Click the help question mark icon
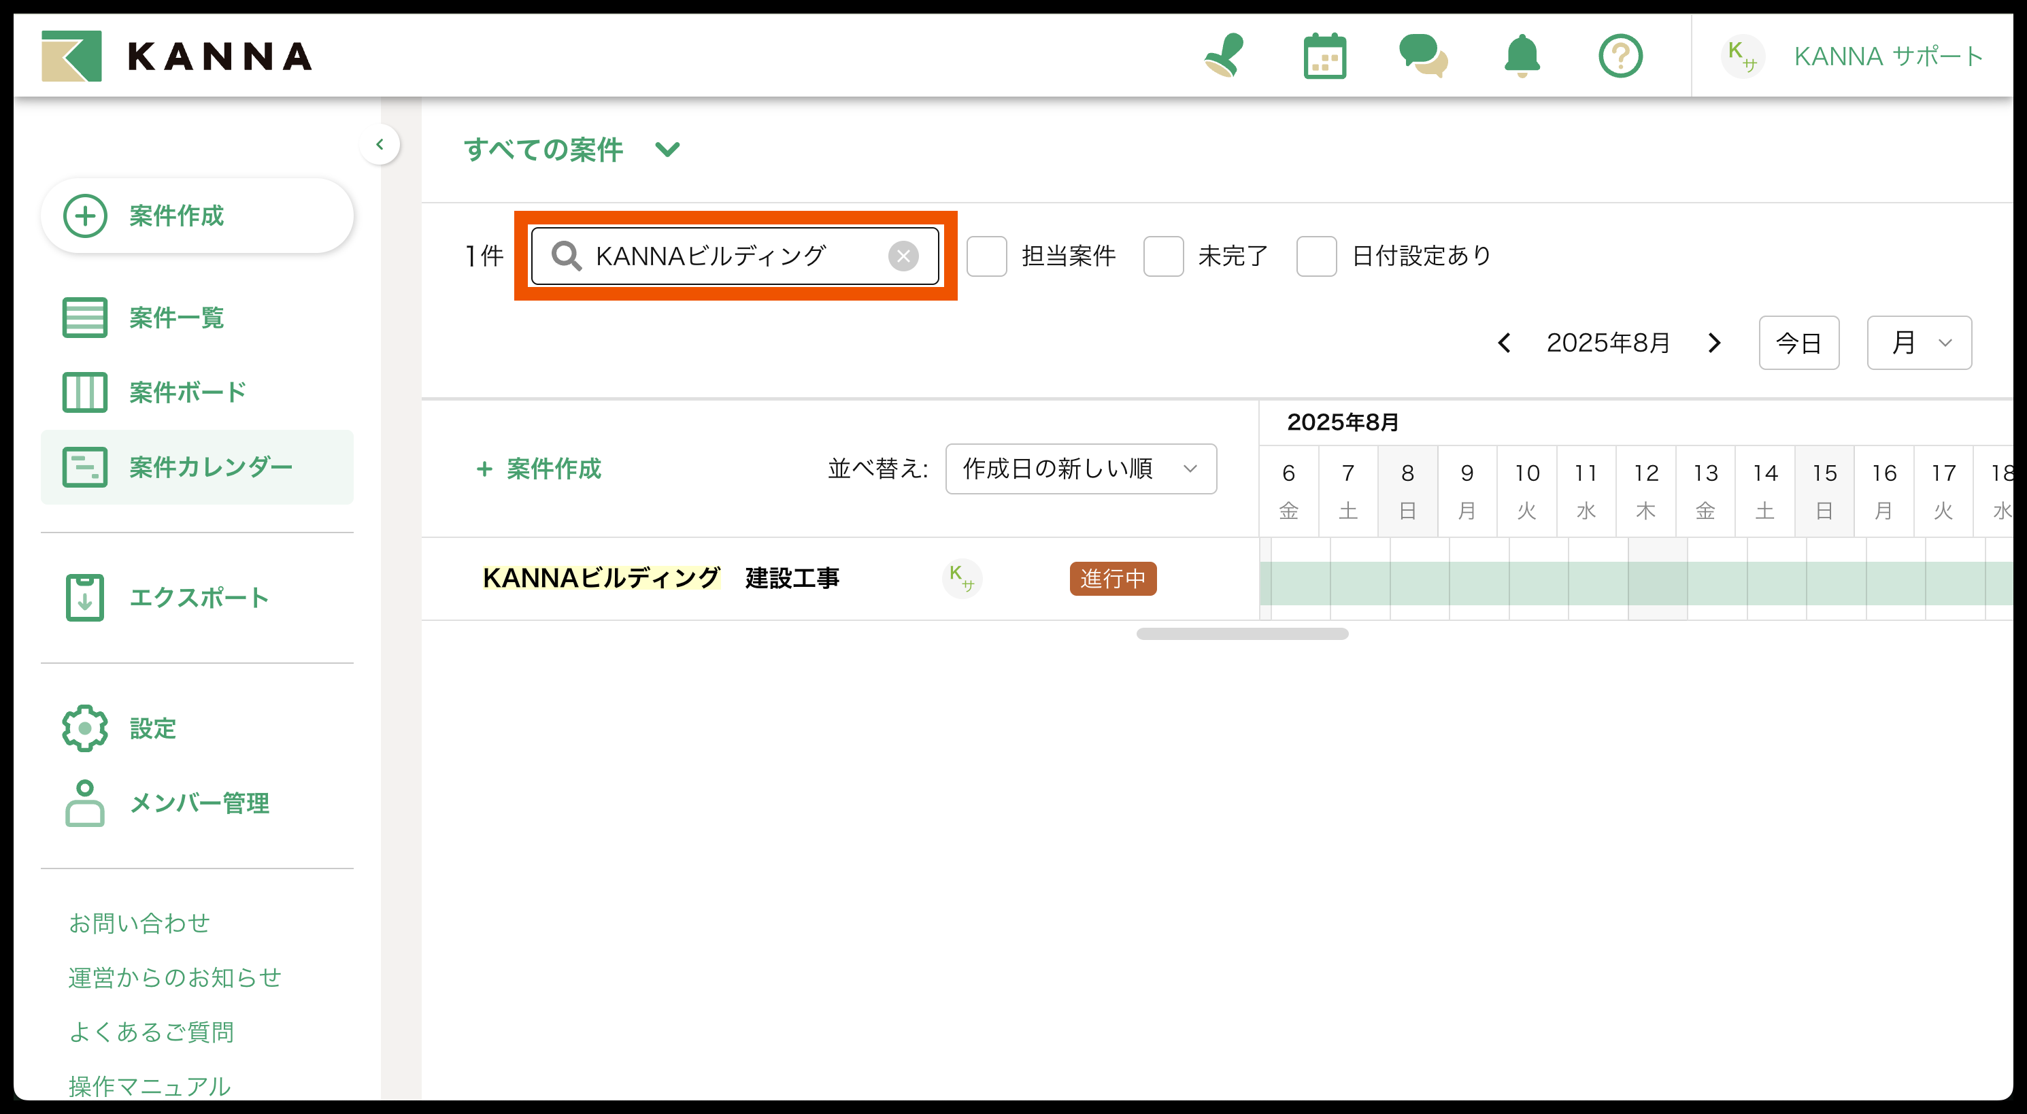 [1620, 56]
